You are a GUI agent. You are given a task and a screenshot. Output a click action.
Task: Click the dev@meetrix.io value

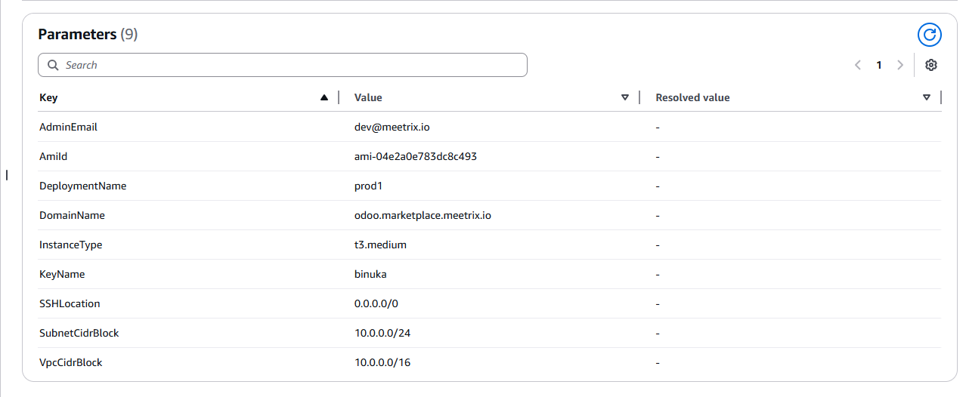[392, 127]
